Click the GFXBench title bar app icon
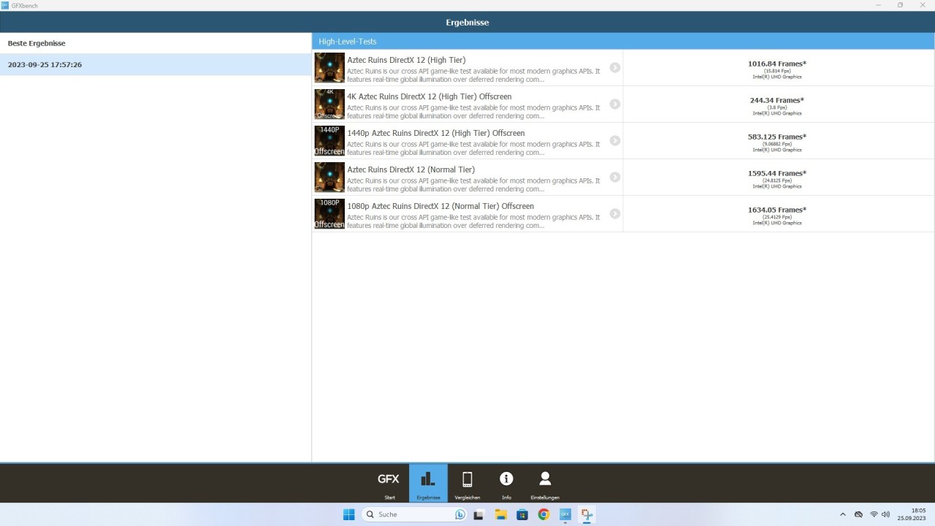 tap(5, 5)
